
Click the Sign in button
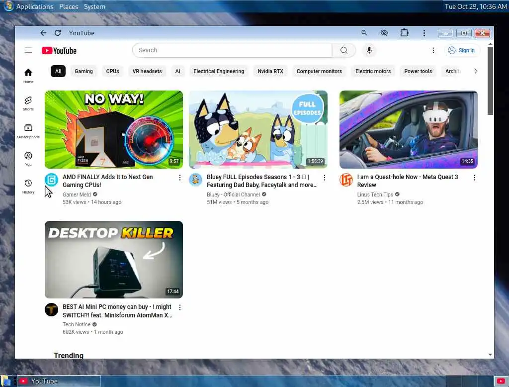point(462,50)
